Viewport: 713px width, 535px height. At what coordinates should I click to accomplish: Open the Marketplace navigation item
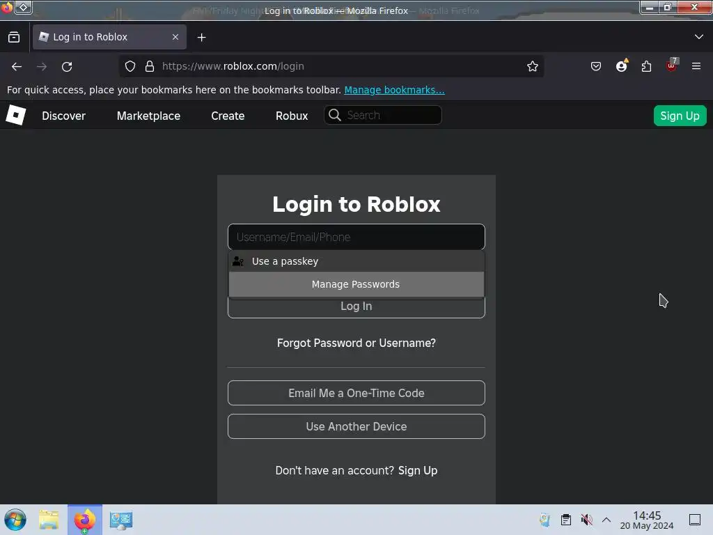149,116
